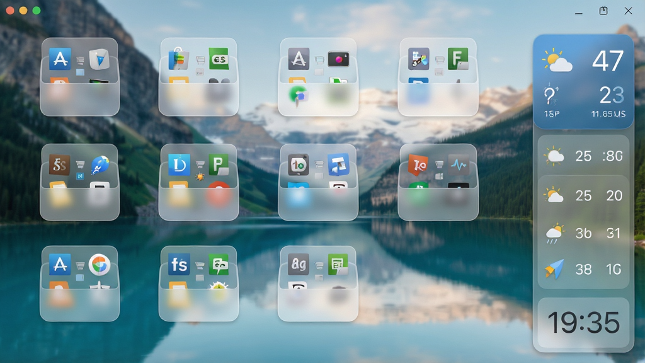The height and width of the screenshot is (363, 645).
Task: Open the blue A app beside the shield icon
Action: click(x=60, y=59)
